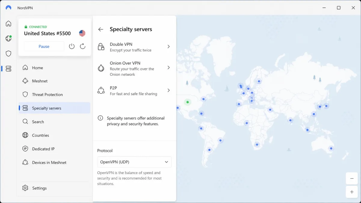The width and height of the screenshot is (361, 203).
Task: Click the CONNECTED status label
Action: pyautogui.click(x=38, y=27)
